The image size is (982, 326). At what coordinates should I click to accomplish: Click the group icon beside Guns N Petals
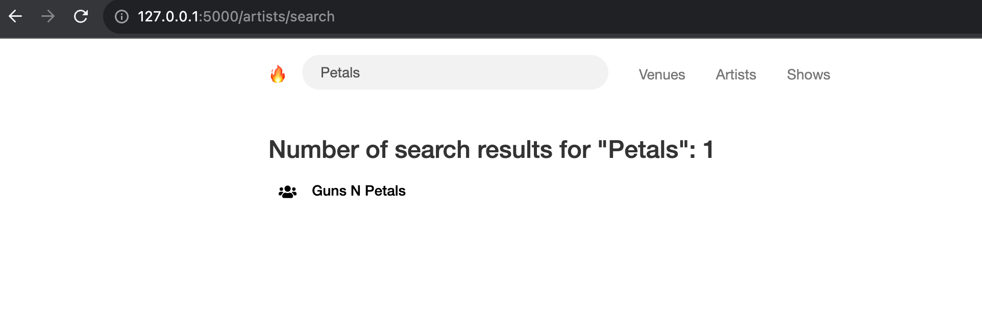click(x=287, y=192)
